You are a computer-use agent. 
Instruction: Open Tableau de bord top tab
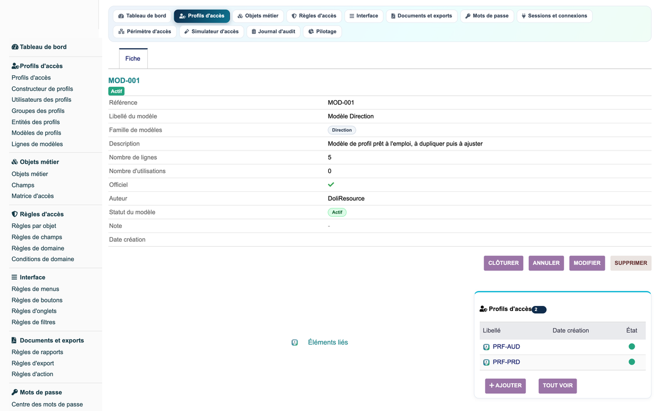tap(142, 16)
